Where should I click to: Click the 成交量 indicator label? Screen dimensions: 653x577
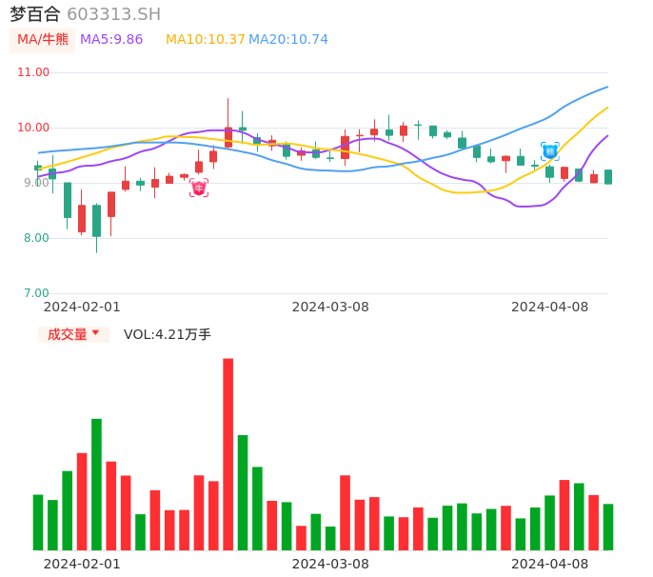tap(67, 334)
